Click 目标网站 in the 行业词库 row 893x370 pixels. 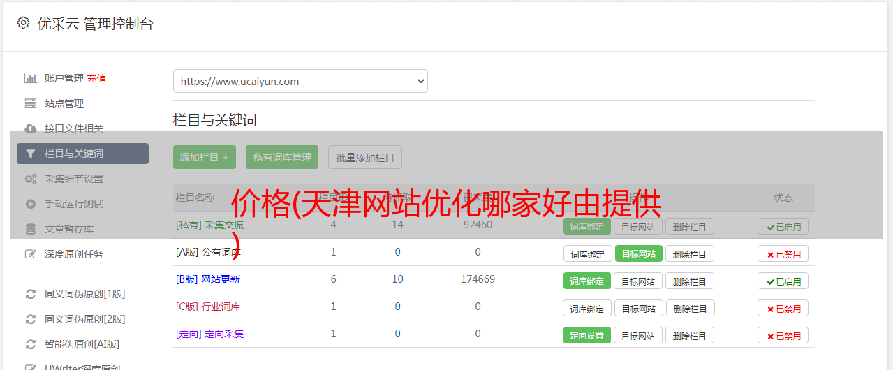click(638, 308)
